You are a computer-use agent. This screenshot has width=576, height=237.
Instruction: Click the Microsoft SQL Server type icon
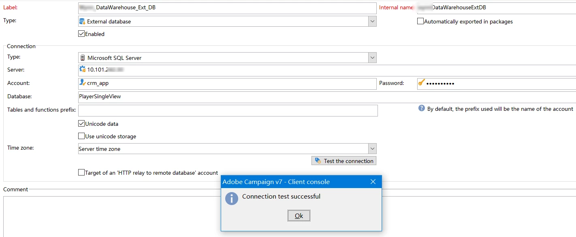tap(83, 58)
